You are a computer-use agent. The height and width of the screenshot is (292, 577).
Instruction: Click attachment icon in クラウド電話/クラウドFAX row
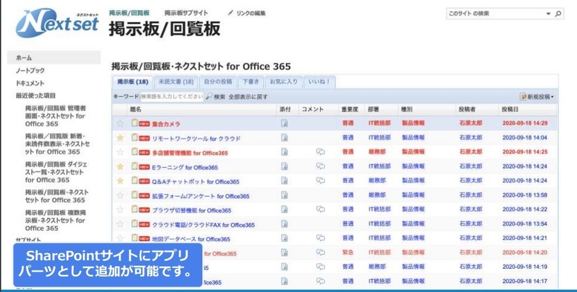point(284,223)
